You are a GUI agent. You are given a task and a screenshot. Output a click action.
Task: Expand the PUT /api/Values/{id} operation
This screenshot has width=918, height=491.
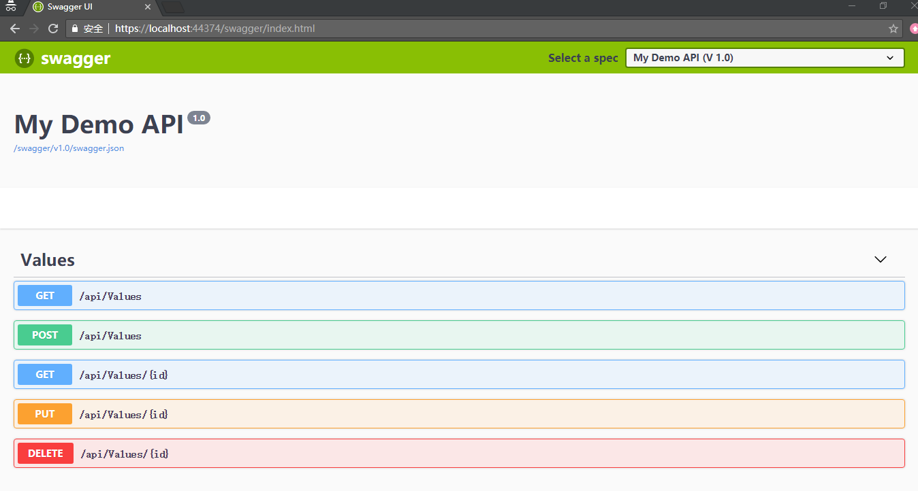[x=459, y=414]
